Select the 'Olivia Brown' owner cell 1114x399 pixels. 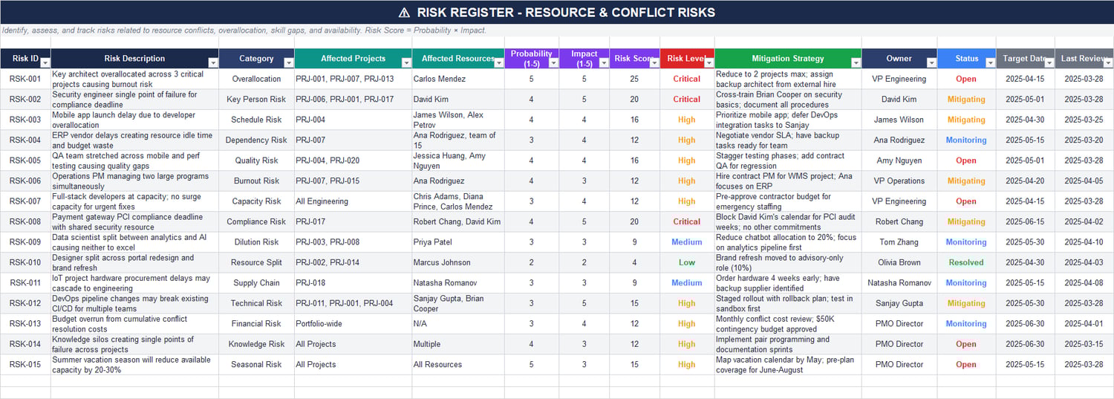899,262
